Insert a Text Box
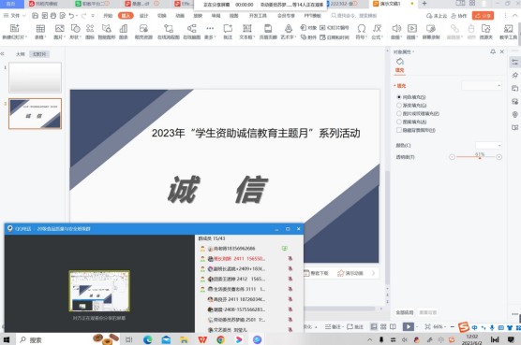Viewport: 521px width, 345px height. click(246, 32)
